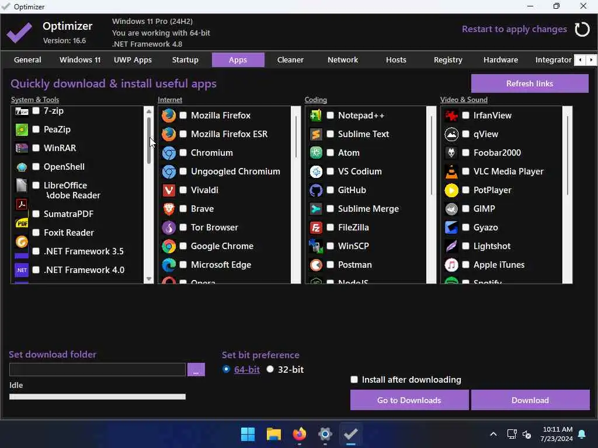Tick the Gyazo checkbox

pos(465,228)
